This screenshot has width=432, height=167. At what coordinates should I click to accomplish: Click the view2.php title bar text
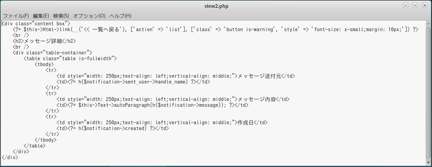(216, 5)
